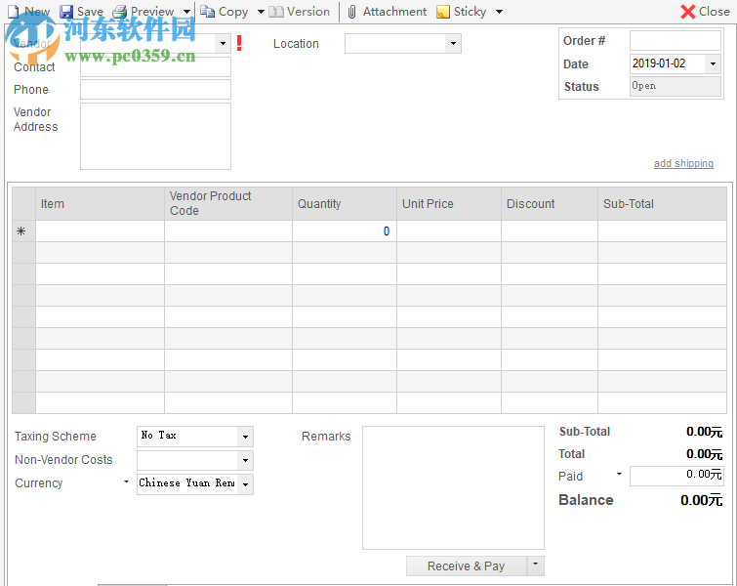Expand the Taxing Scheme dropdown
737x586 pixels.
pos(245,437)
